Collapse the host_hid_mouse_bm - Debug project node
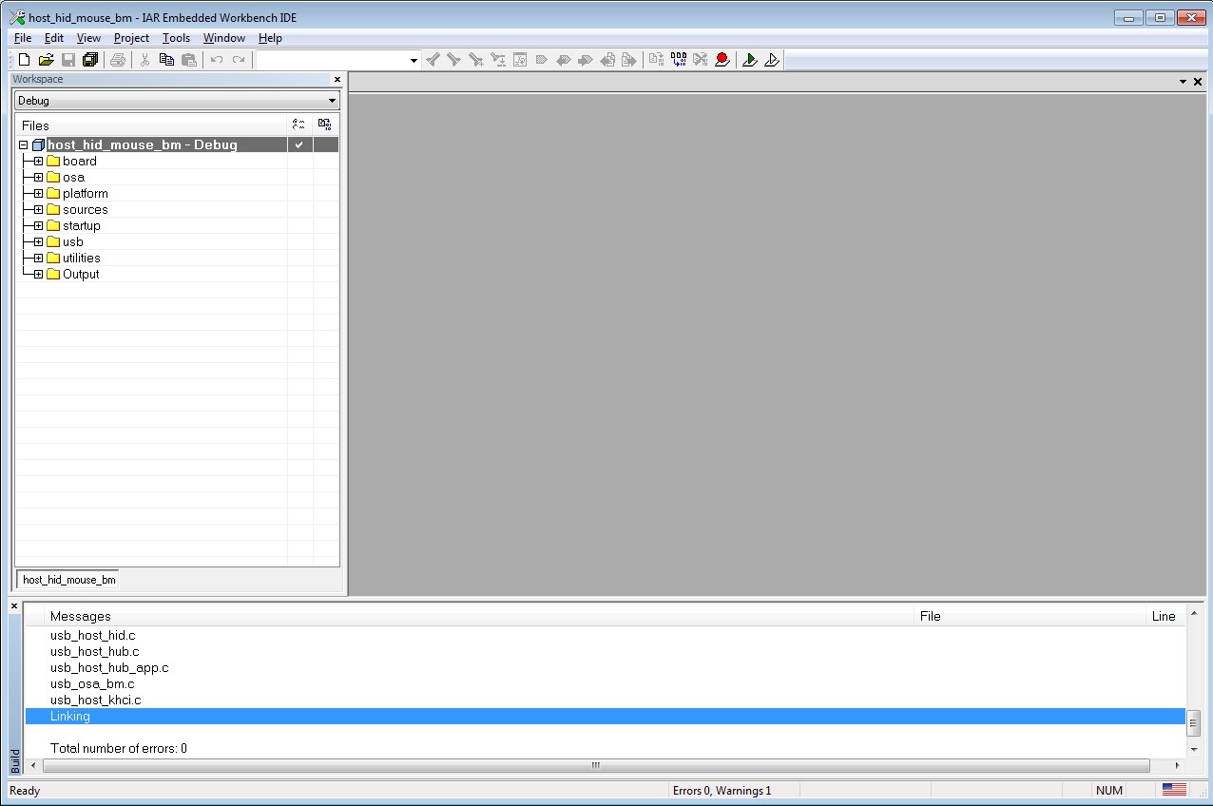The image size is (1213, 806). pos(24,145)
